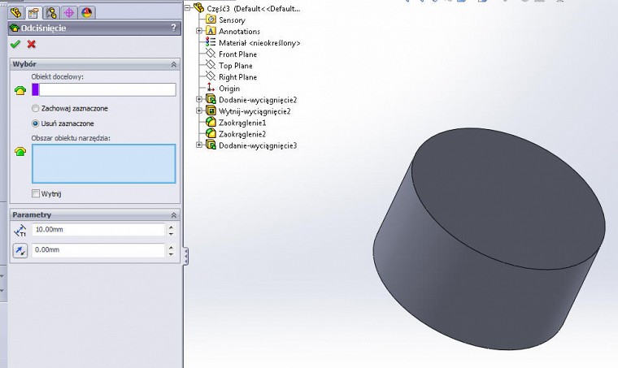Viewport: 618px width, 368px height.
Task: Click the Right Plane icon
Action: pyautogui.click(x=211, y=76)
